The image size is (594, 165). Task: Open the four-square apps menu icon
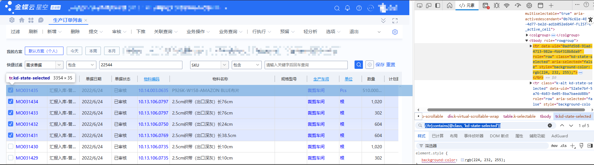[x=31, y=20]
